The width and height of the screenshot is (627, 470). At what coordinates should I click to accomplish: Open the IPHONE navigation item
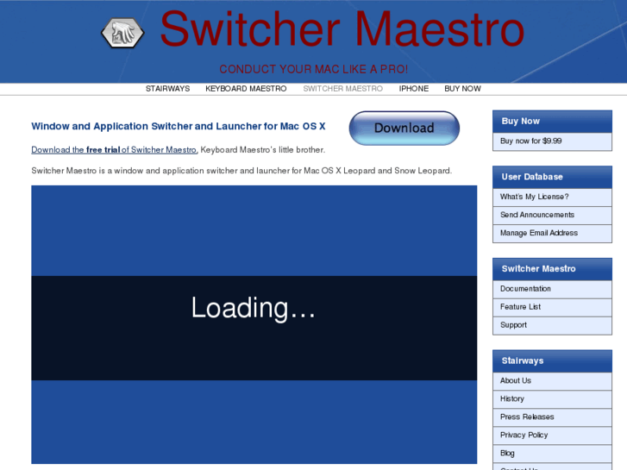click(413, 89)
